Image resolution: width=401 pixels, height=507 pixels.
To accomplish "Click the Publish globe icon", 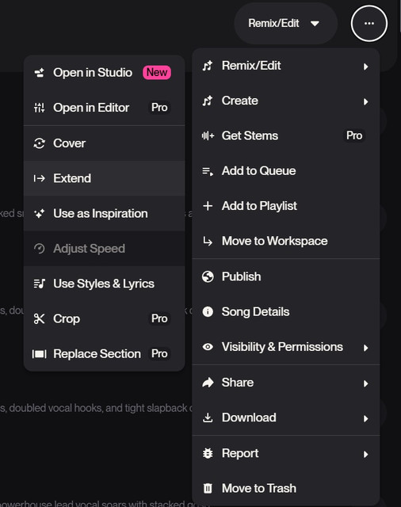I will click(208, 276).
